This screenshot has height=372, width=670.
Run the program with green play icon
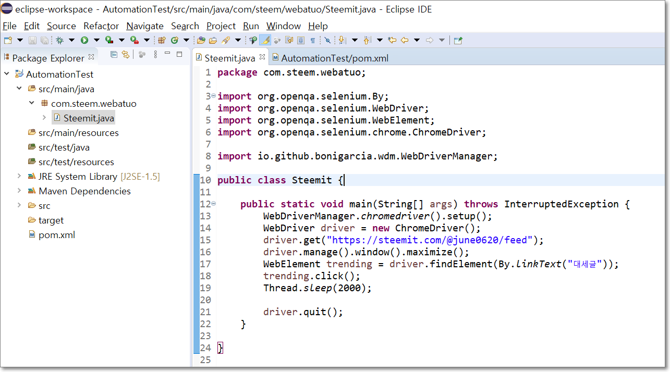pos(84,40)
